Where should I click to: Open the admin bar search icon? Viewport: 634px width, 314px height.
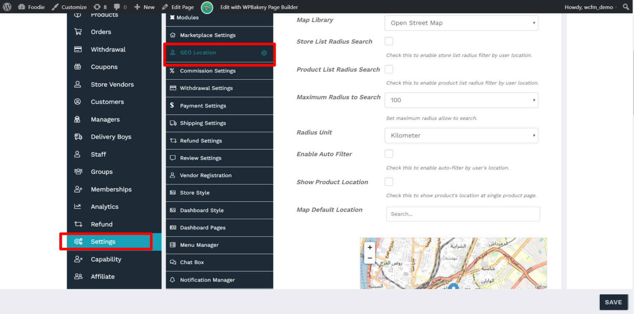(626, 7)
